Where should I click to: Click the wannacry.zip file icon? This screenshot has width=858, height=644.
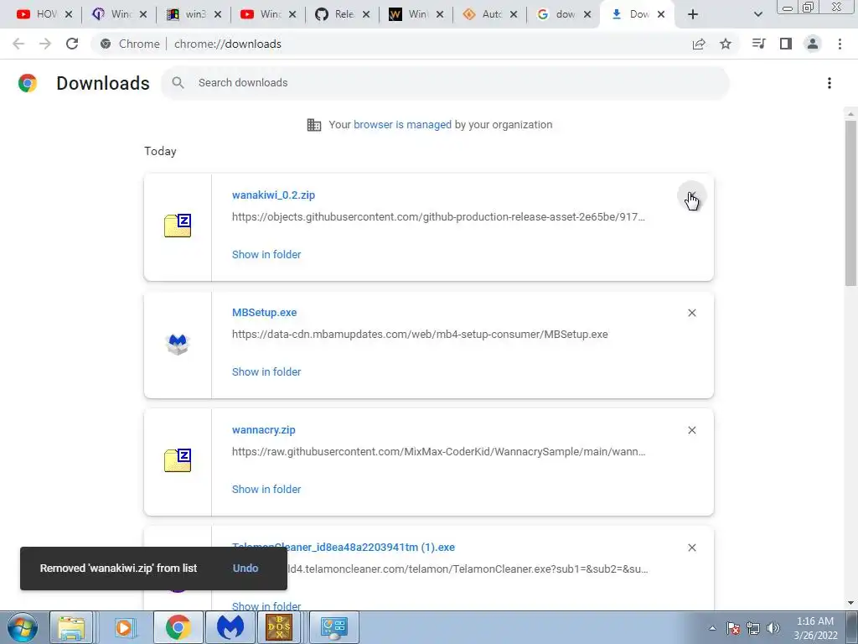[178, 460]
